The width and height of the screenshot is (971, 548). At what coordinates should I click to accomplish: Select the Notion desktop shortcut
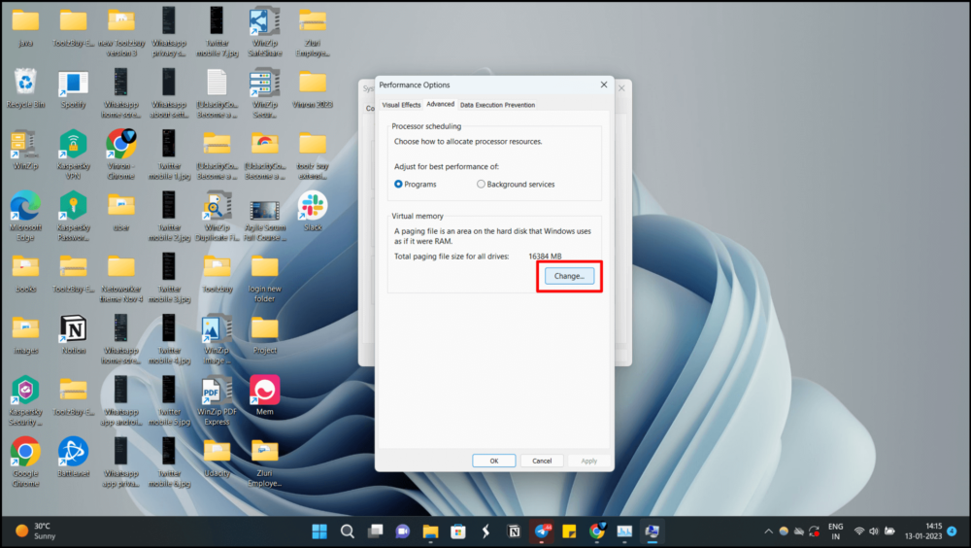tap(73, 334)
